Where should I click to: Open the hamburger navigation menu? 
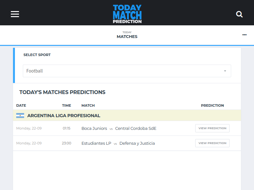coord(15,14)
